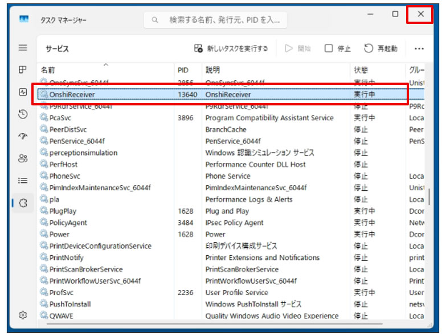Image resolution: width=446 pixels, height=335 pixels.
Task: Select the QWAVE service
Action: [x=61, y=316]
